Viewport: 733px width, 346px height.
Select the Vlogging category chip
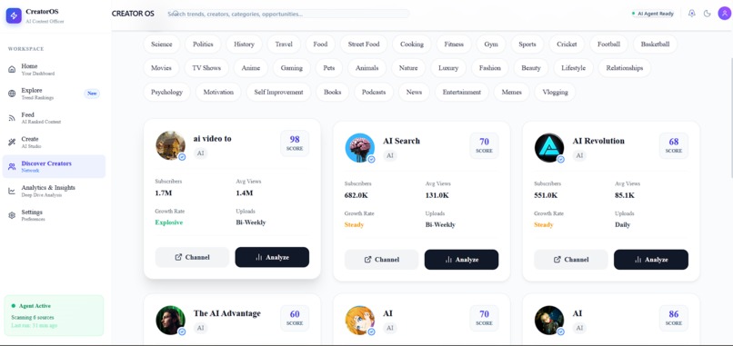point(555,92)
